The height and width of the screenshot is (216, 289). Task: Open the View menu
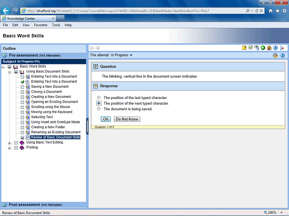[26, 25]
